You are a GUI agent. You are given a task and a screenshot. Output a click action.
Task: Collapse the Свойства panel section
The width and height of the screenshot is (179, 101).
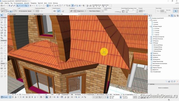pos(149,84)
